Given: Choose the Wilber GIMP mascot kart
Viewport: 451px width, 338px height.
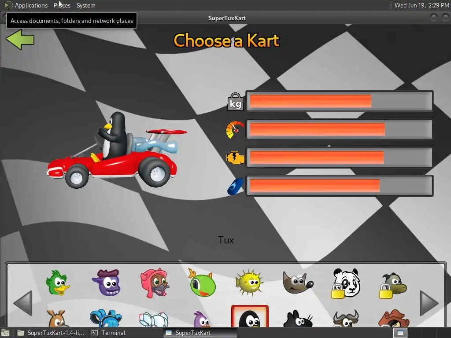Looking at the screenshot, I should pyautogui.click(x=297, y=283).
